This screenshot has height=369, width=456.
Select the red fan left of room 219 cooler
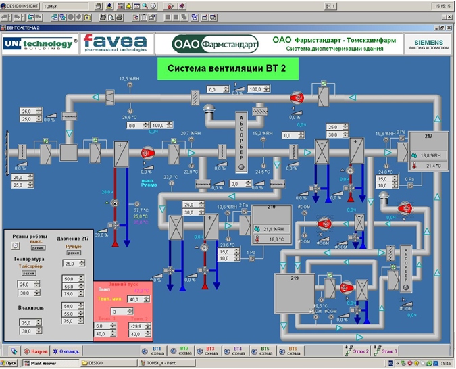347,288
